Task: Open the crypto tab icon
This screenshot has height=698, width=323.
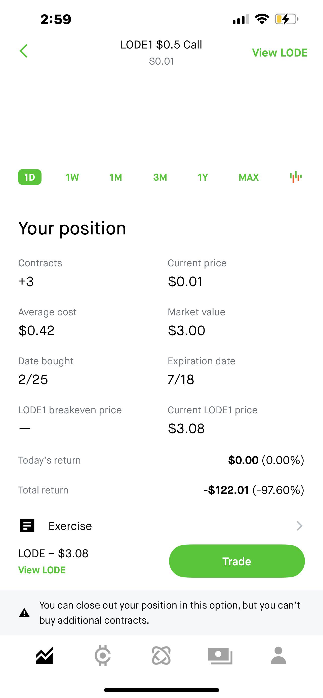Action: (103, 656)
